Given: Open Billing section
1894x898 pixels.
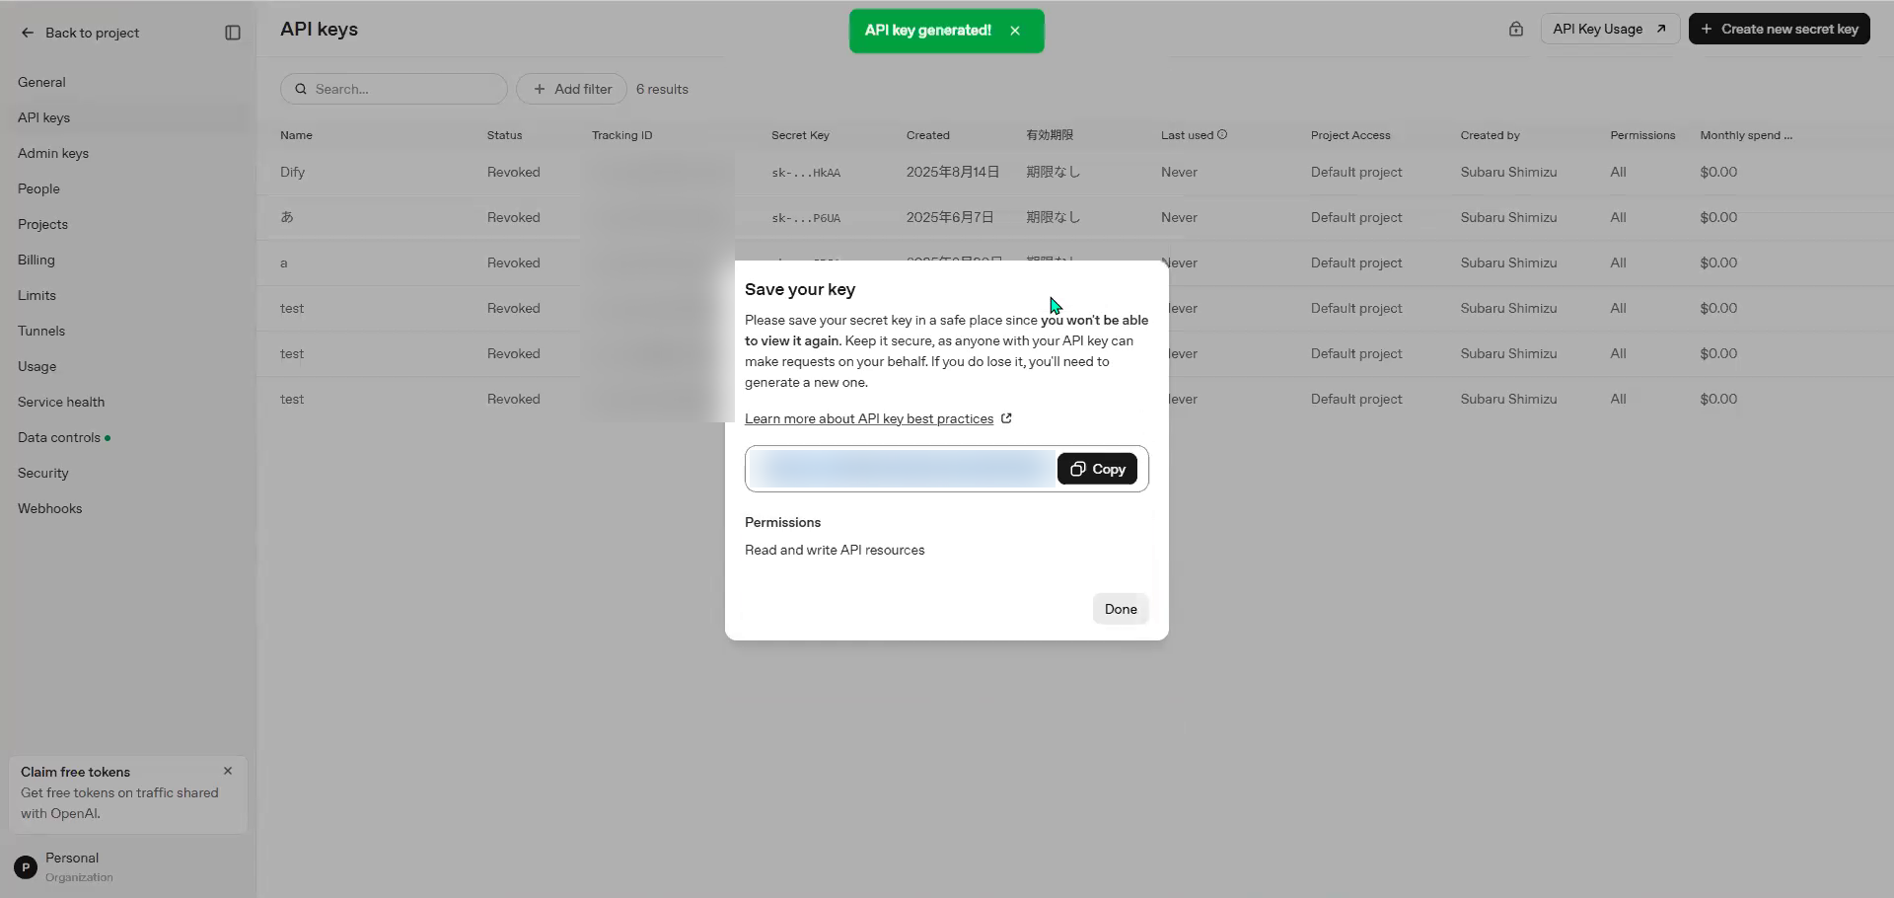Looking at the screenshot, I should click(36, 260).
